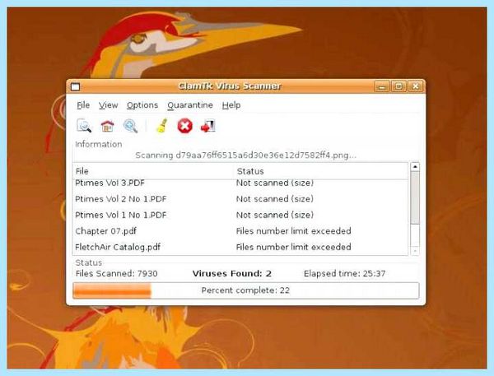This screenshot has width=494, height=376.
Task: Open the Quarantine menu
Action: click(190, 105)
